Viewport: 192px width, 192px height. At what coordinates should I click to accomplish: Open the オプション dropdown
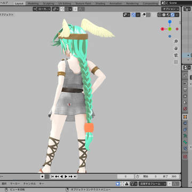pos(170,9)
